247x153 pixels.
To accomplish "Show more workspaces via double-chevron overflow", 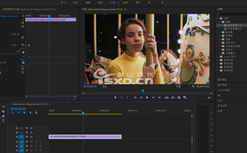I will (x=162, y=2).
